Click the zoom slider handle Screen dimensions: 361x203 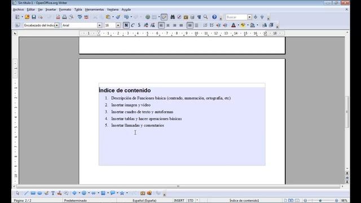click(x=320, y=201)
